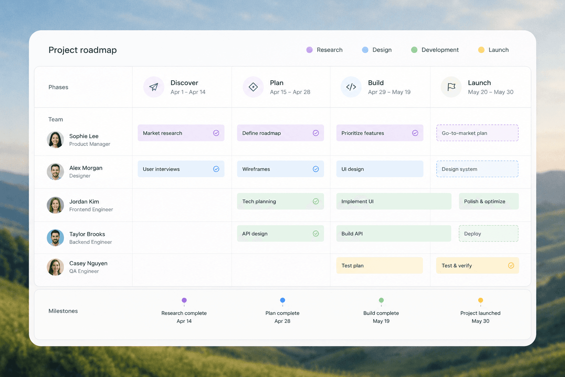Viewport: 565px width, 377px height.
Task: Click the 'Apr 1 – Apr 14' date range
Action: [188, 92]
